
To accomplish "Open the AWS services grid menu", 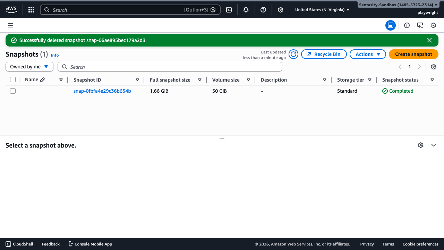I will click(x=31, y=10).
